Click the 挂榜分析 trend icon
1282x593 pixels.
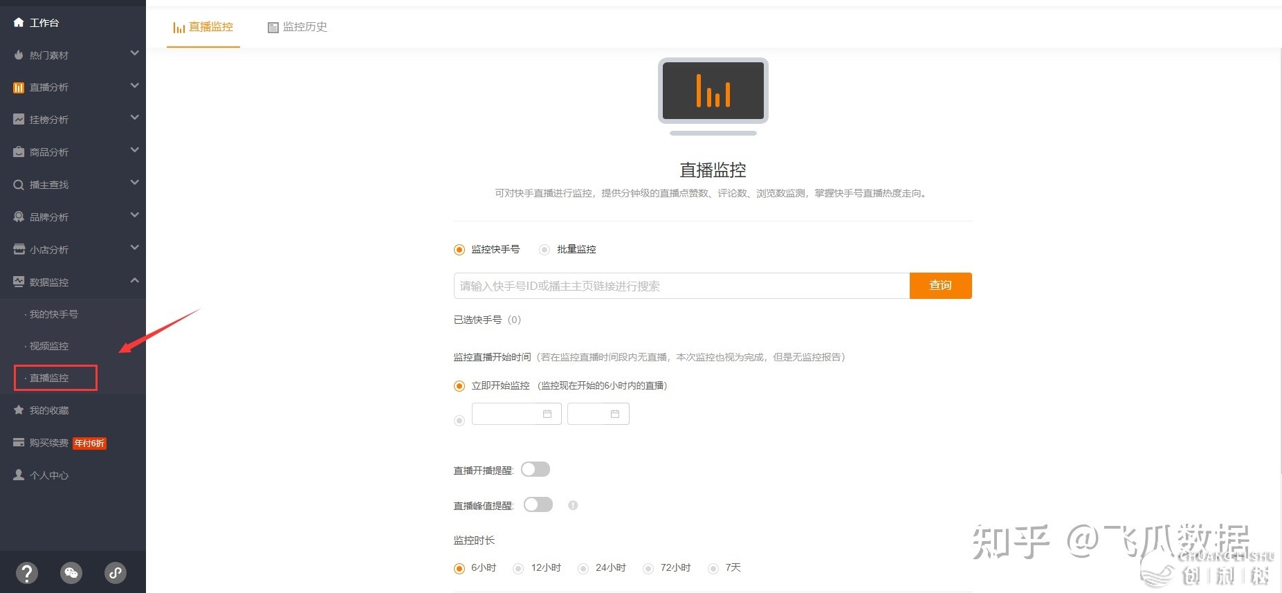(x=19, y=119)
